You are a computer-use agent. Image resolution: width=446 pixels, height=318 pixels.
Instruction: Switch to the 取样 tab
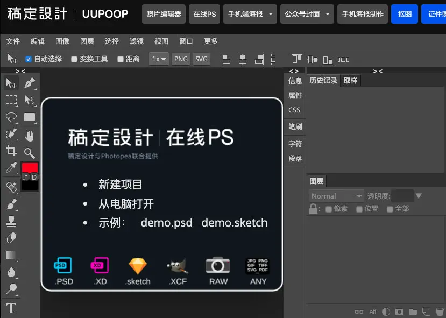point(350,81)
